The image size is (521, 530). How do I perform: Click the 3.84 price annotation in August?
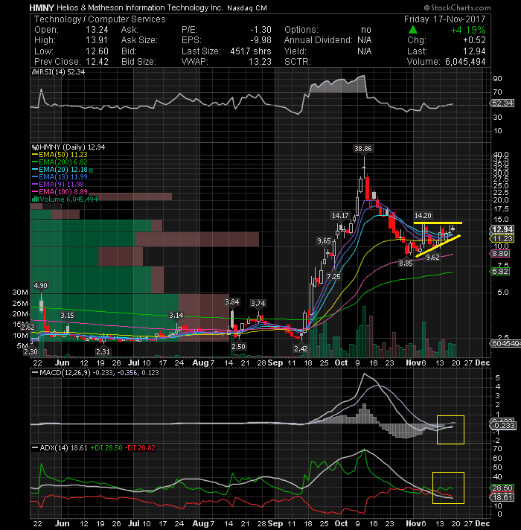coord(232,301)
